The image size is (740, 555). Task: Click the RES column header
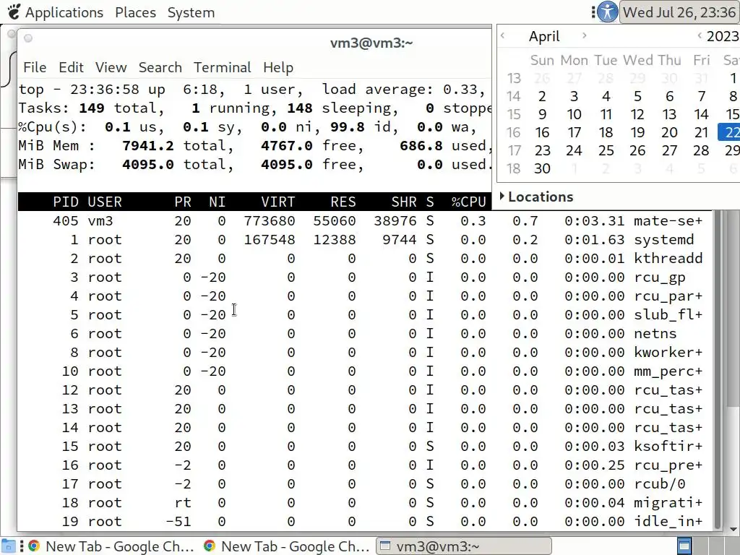point(343,202)
